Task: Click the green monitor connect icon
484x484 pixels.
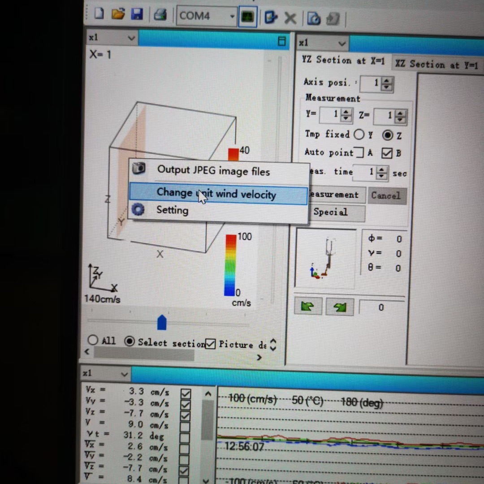Action: click(x=247, y=17)
